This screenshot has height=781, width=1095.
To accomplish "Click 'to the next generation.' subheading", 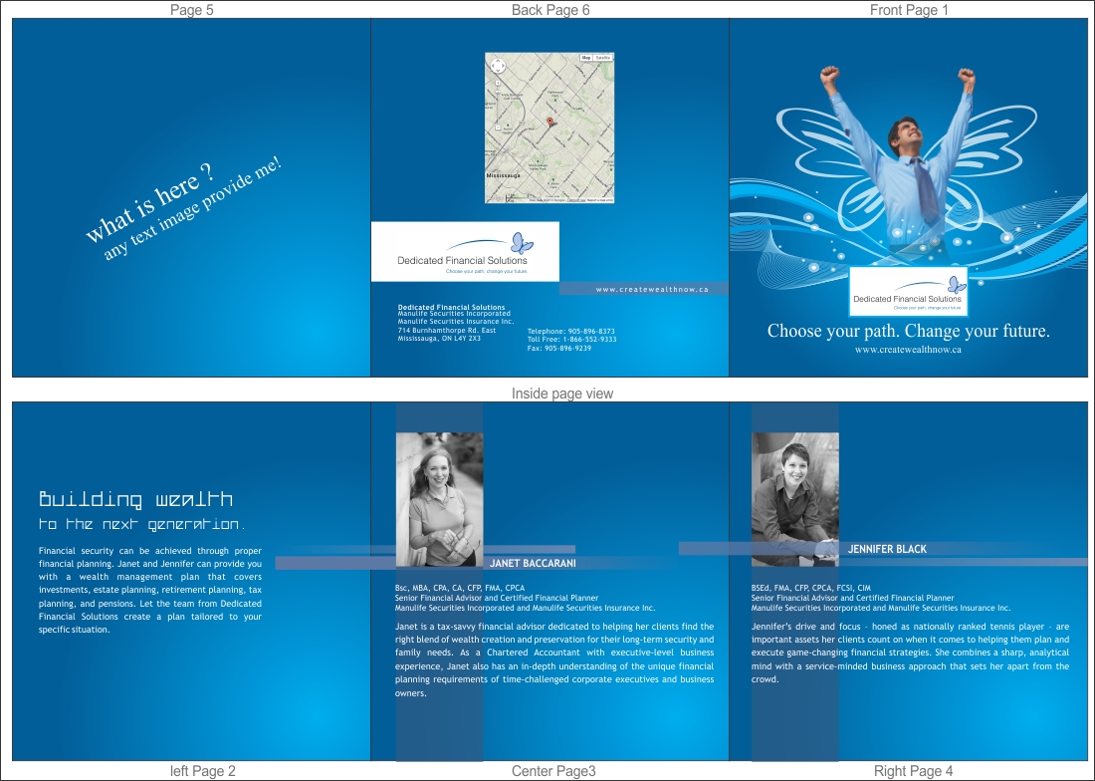I will coord(141,524).
